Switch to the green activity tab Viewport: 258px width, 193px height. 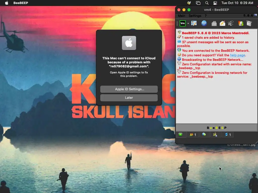pos(180,135)
